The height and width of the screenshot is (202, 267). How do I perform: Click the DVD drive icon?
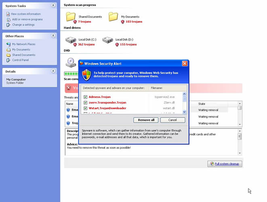pos(70,62)
